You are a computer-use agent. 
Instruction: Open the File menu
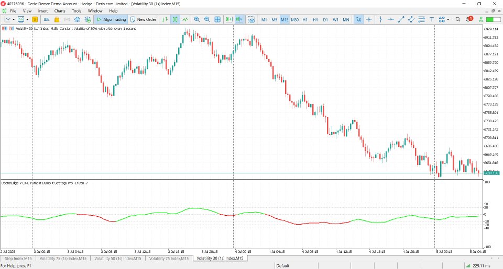point(13,11)
